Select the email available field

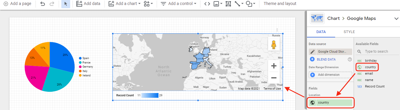(369, 73)
